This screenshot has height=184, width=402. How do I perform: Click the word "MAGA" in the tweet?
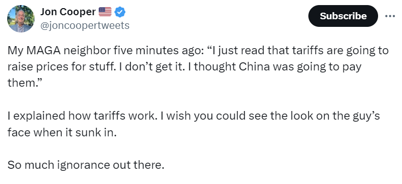(44, 51)
